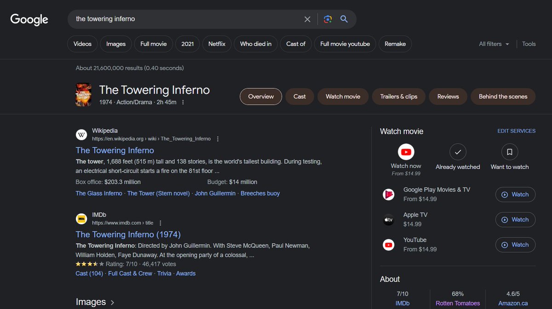Switch to the Overview tab

point(261,97)
